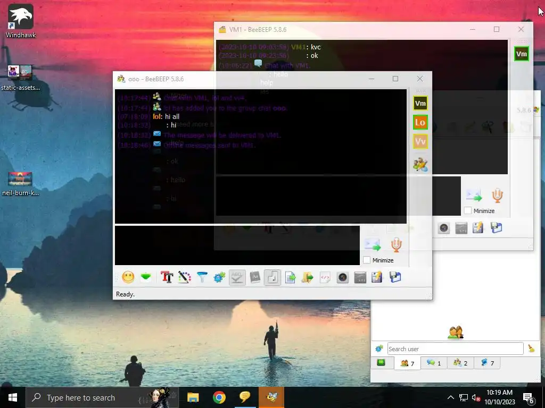Image resolution: width=545 pixels, height=408 pixels.
Task: Select the Vm user avatar in ooo chat
Action: [x=420, y=103]
